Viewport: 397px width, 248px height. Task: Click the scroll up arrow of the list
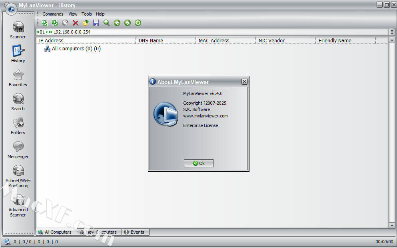coord(392,40)
